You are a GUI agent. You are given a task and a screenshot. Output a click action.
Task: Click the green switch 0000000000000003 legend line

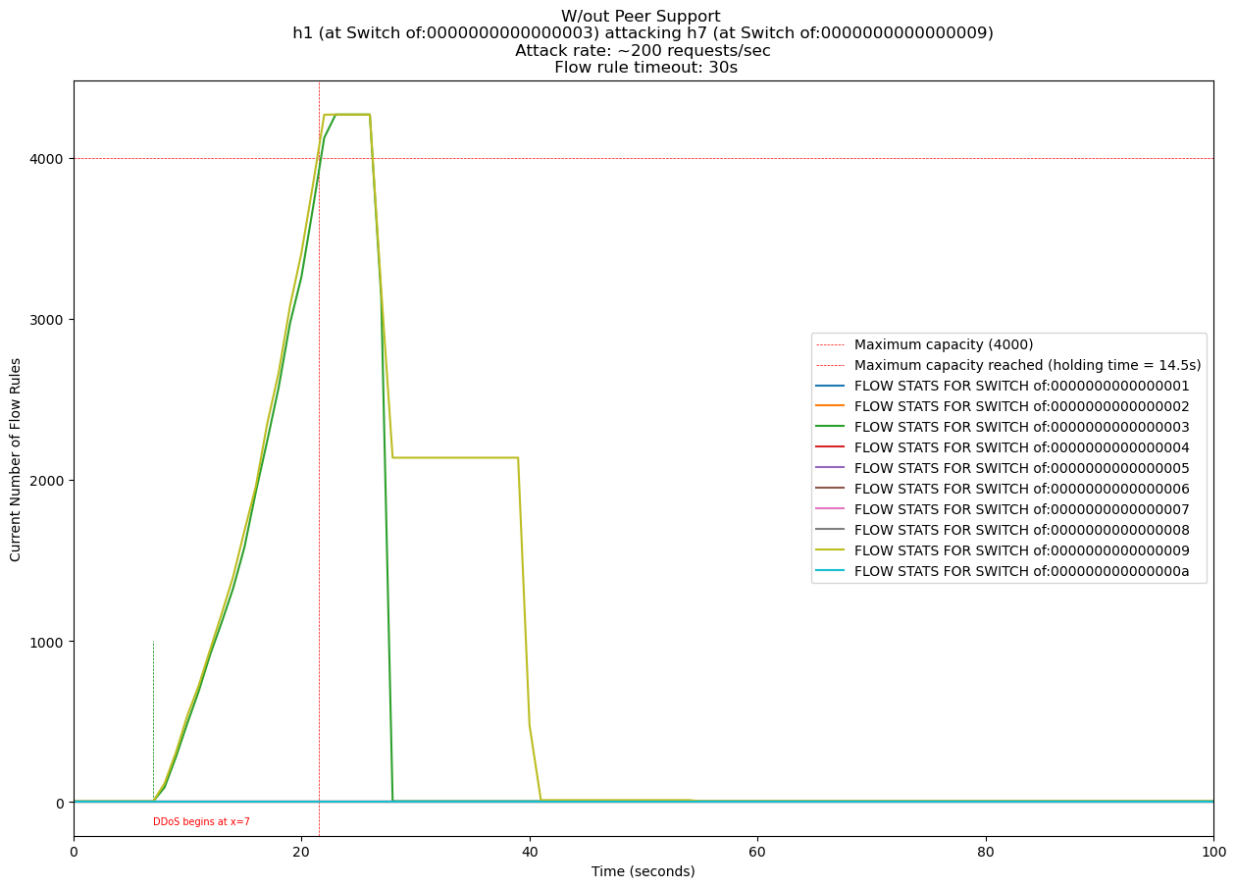[832, 427]
